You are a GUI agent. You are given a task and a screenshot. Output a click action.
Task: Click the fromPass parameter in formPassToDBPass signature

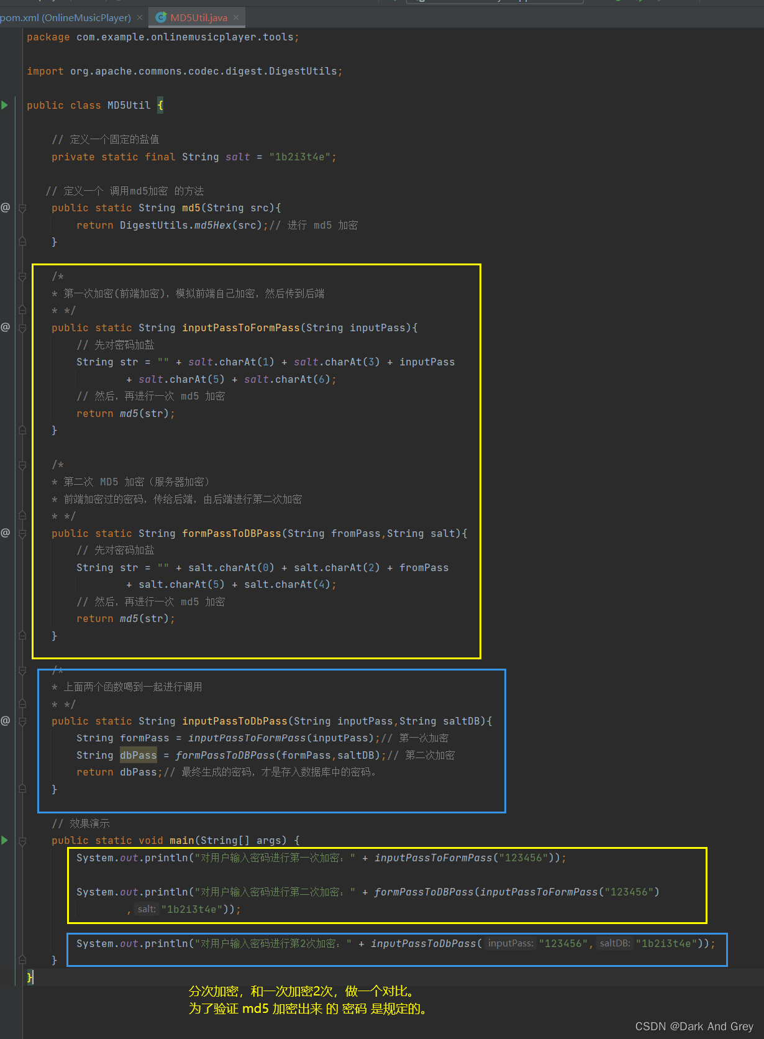click(356, 534)
